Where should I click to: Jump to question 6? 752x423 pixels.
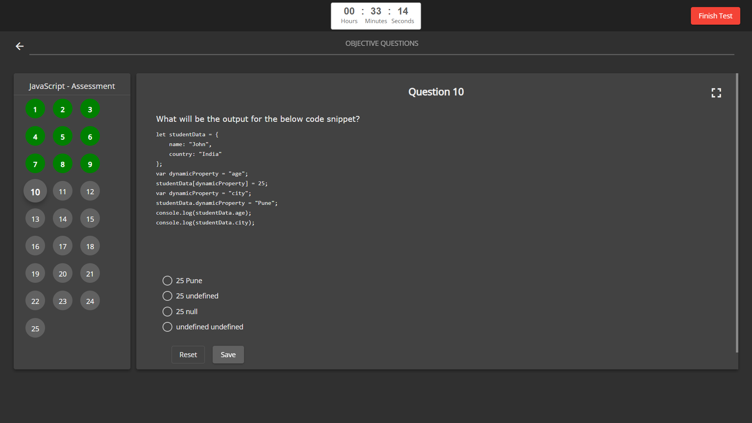(x=90, y=137)
